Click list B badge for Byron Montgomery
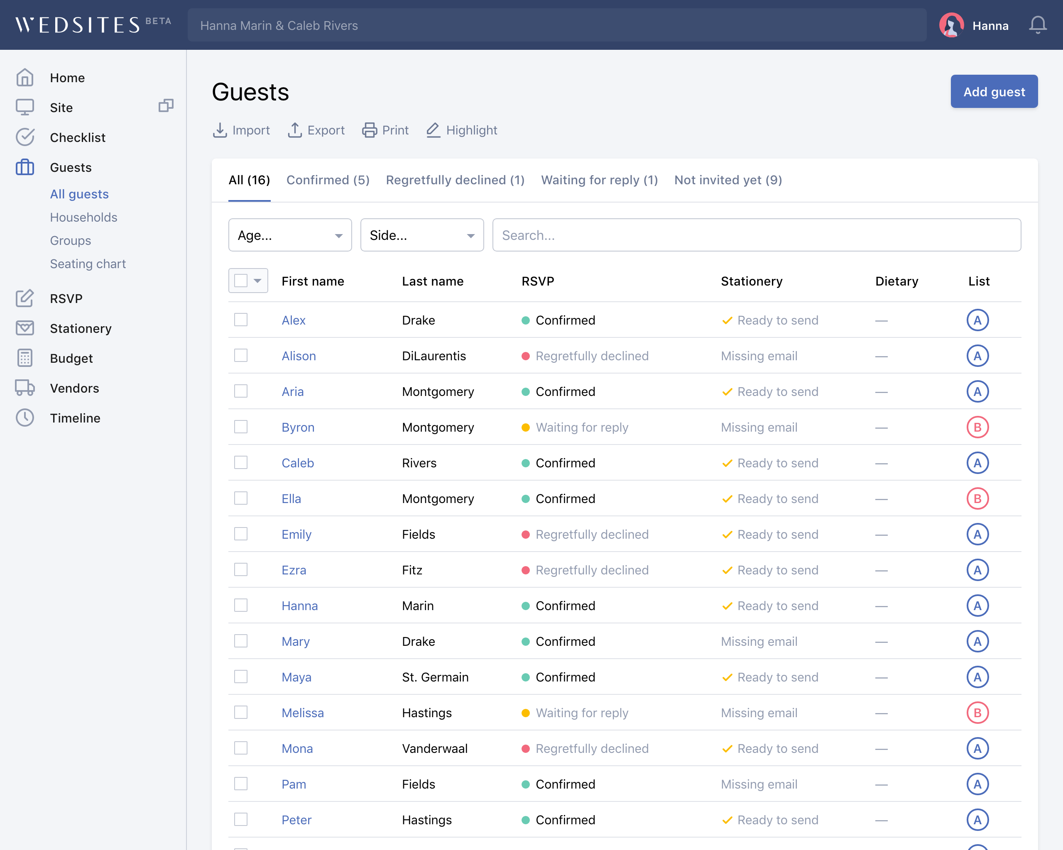1063x850 pixels. (977, 427)
